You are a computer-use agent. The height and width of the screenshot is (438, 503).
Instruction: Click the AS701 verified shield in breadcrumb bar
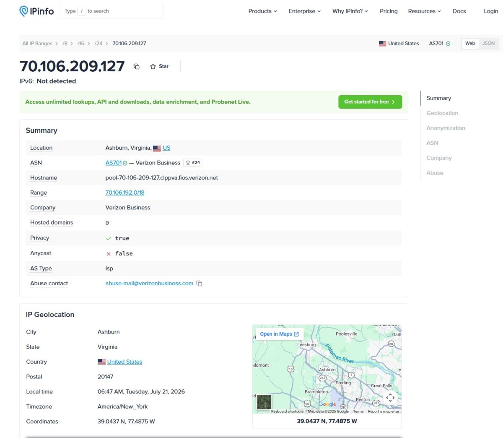click(448, 44)
